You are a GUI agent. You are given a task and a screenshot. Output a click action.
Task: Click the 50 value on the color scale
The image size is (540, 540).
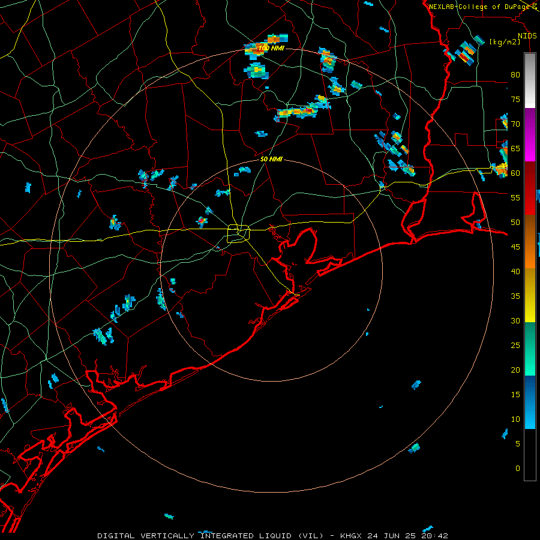point(515,222)
